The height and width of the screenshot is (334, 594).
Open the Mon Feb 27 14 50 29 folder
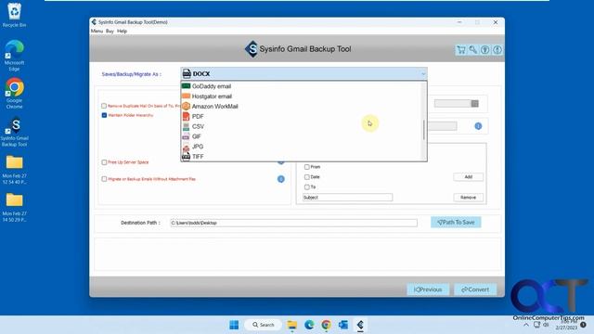pos(15,207)
